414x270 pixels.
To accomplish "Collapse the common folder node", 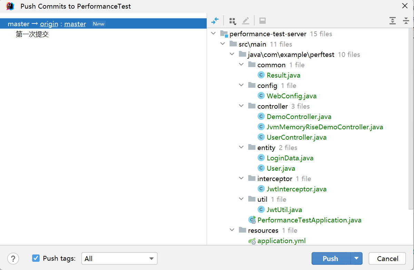I will tap(241, 65).
